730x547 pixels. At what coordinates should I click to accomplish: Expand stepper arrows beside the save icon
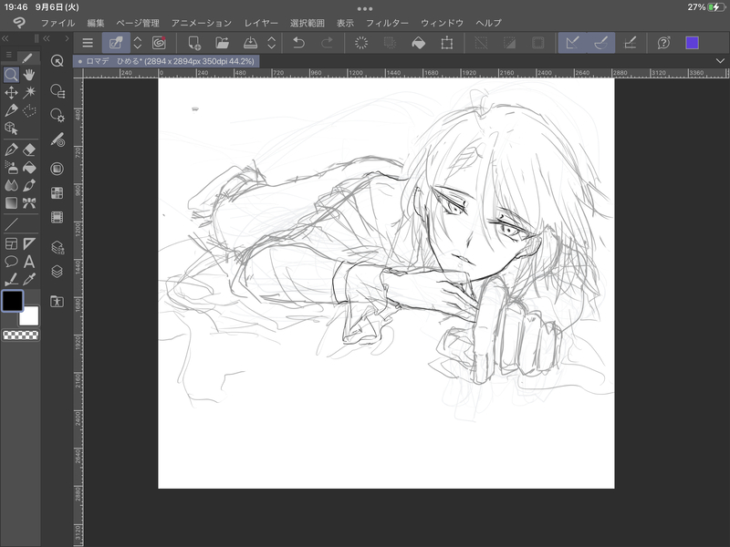click(x=271, y=43)
